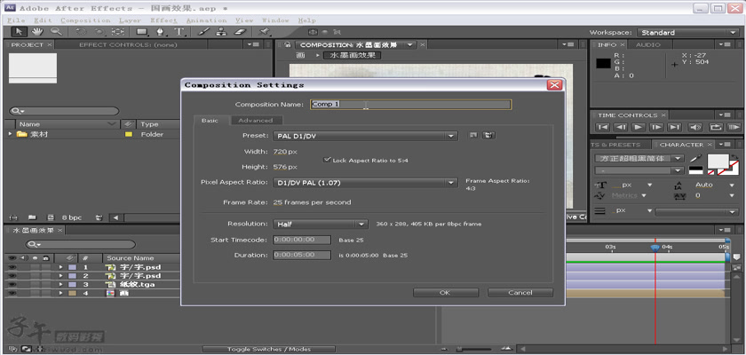Select the Brush tool
The width and height of the screenshot is (746, 355).
click(202, 32)
